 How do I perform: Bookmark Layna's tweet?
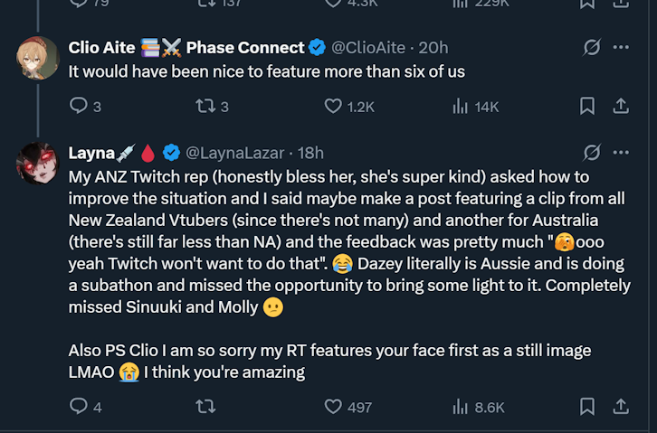click(x=586, y=407)
